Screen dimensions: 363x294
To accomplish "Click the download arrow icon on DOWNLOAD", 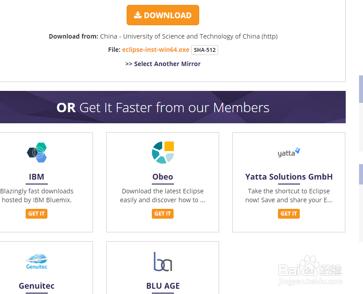I will pyautogui.click(x=138, y=15).
